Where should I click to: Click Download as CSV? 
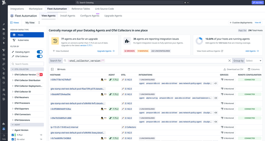(x=233, y=69)
